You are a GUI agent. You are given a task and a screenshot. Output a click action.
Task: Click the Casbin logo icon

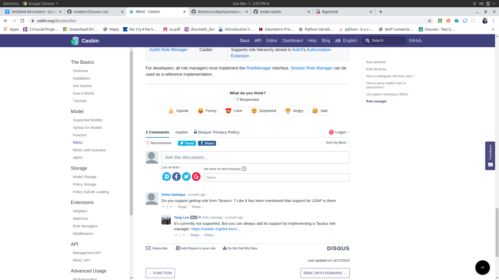[75, 41]
